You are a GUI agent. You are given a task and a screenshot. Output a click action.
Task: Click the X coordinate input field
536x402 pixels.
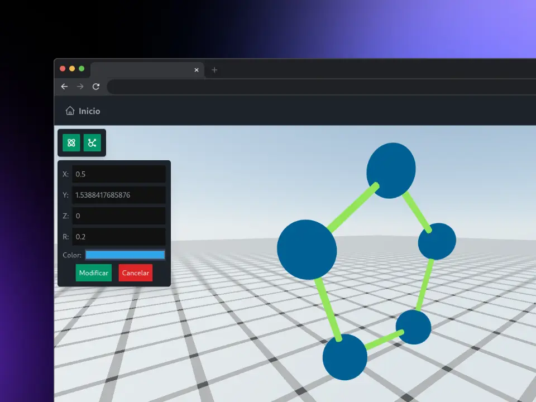coord(119,174)
